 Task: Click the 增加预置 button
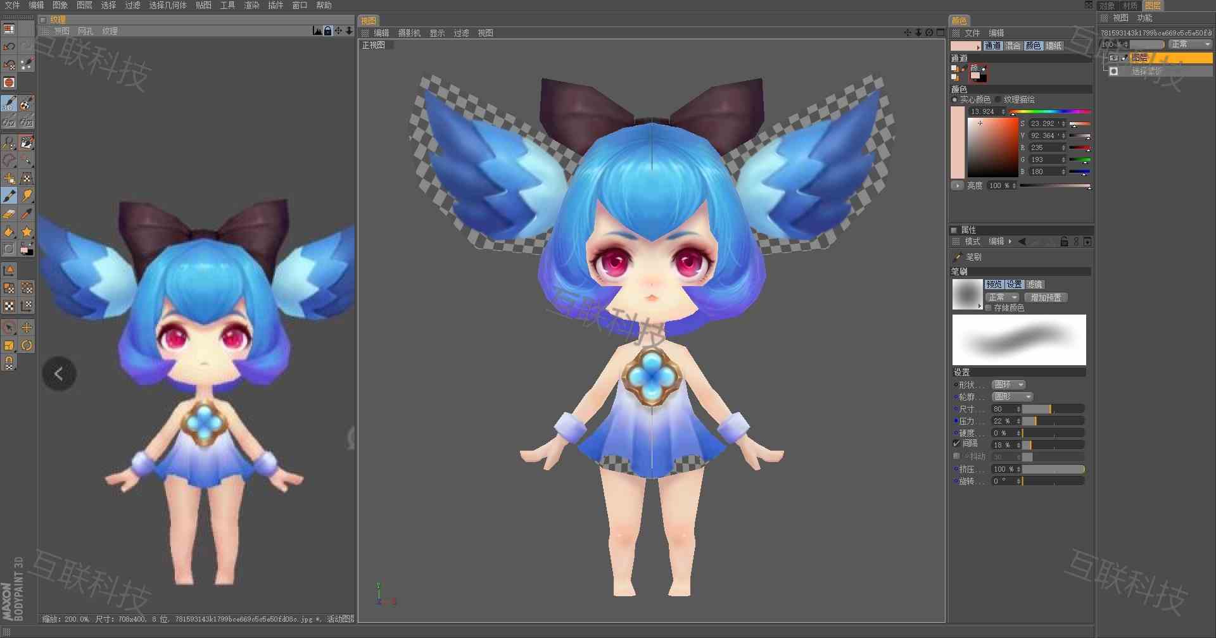coord(1046,297)
